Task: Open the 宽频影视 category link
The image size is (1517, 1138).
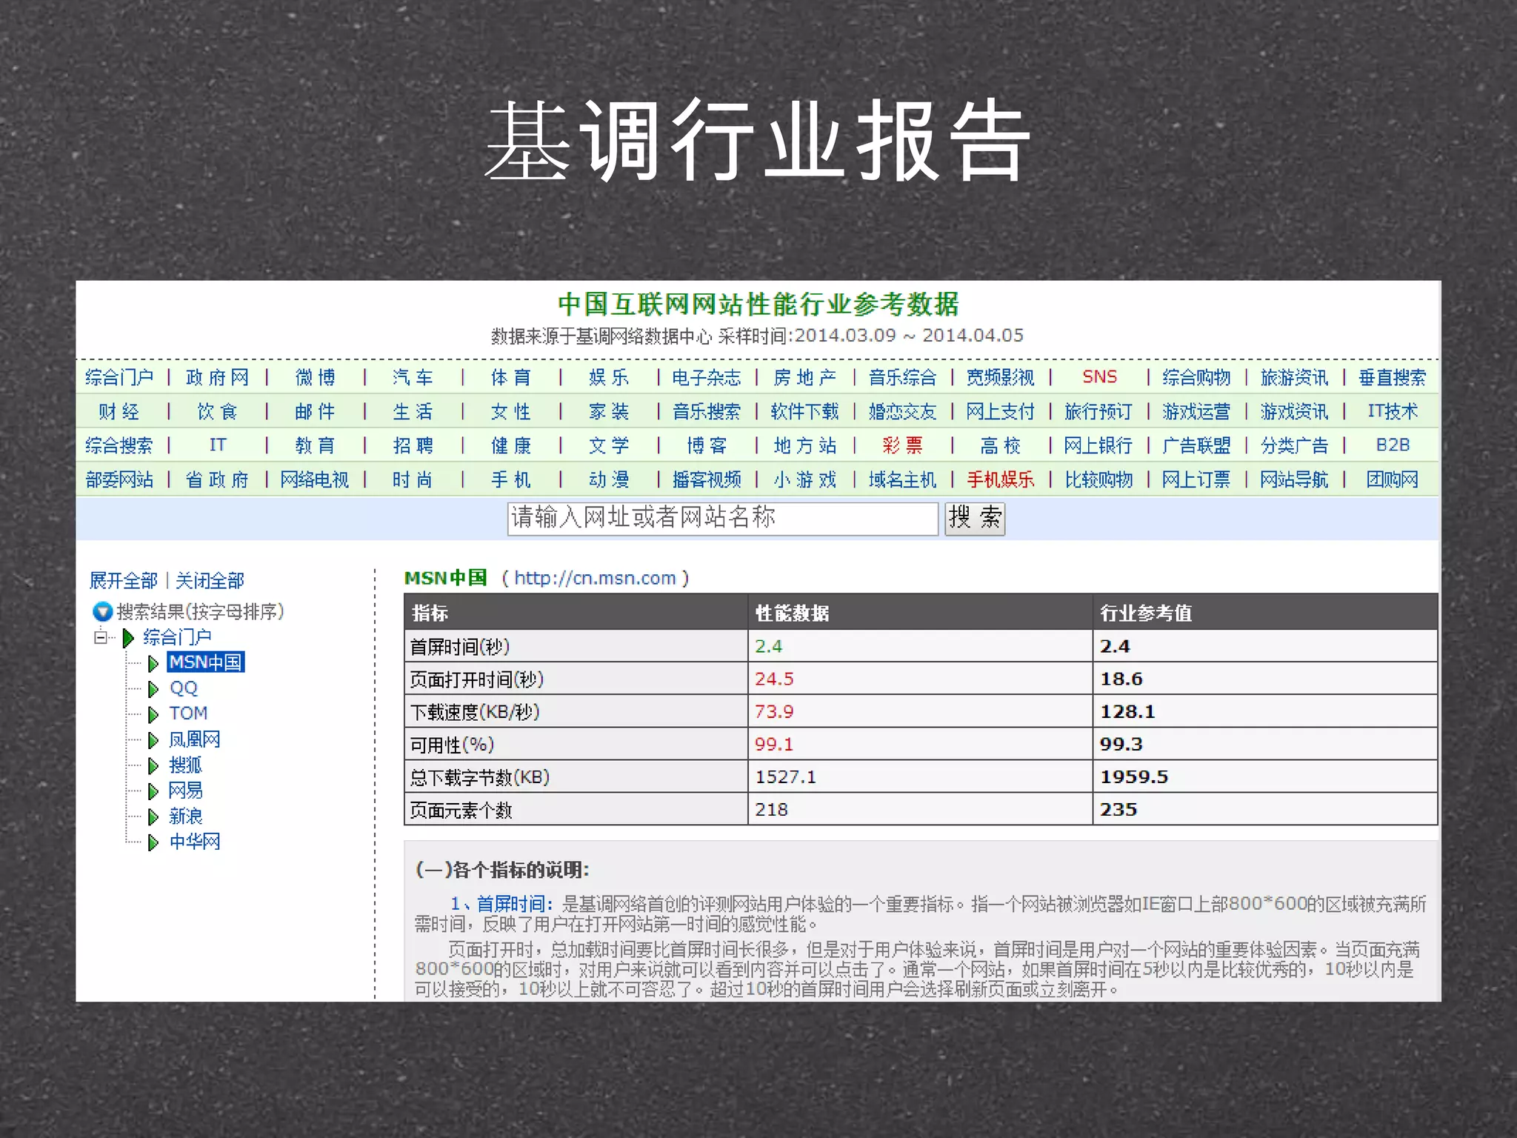Action: 1000,377
